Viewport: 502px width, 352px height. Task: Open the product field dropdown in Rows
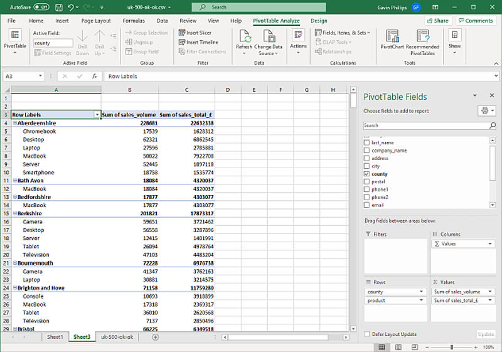[420, 301]
